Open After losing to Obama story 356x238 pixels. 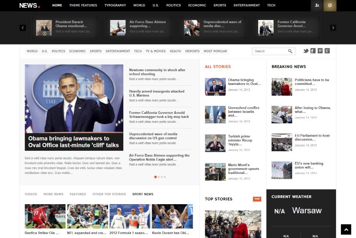coord(313,109)
